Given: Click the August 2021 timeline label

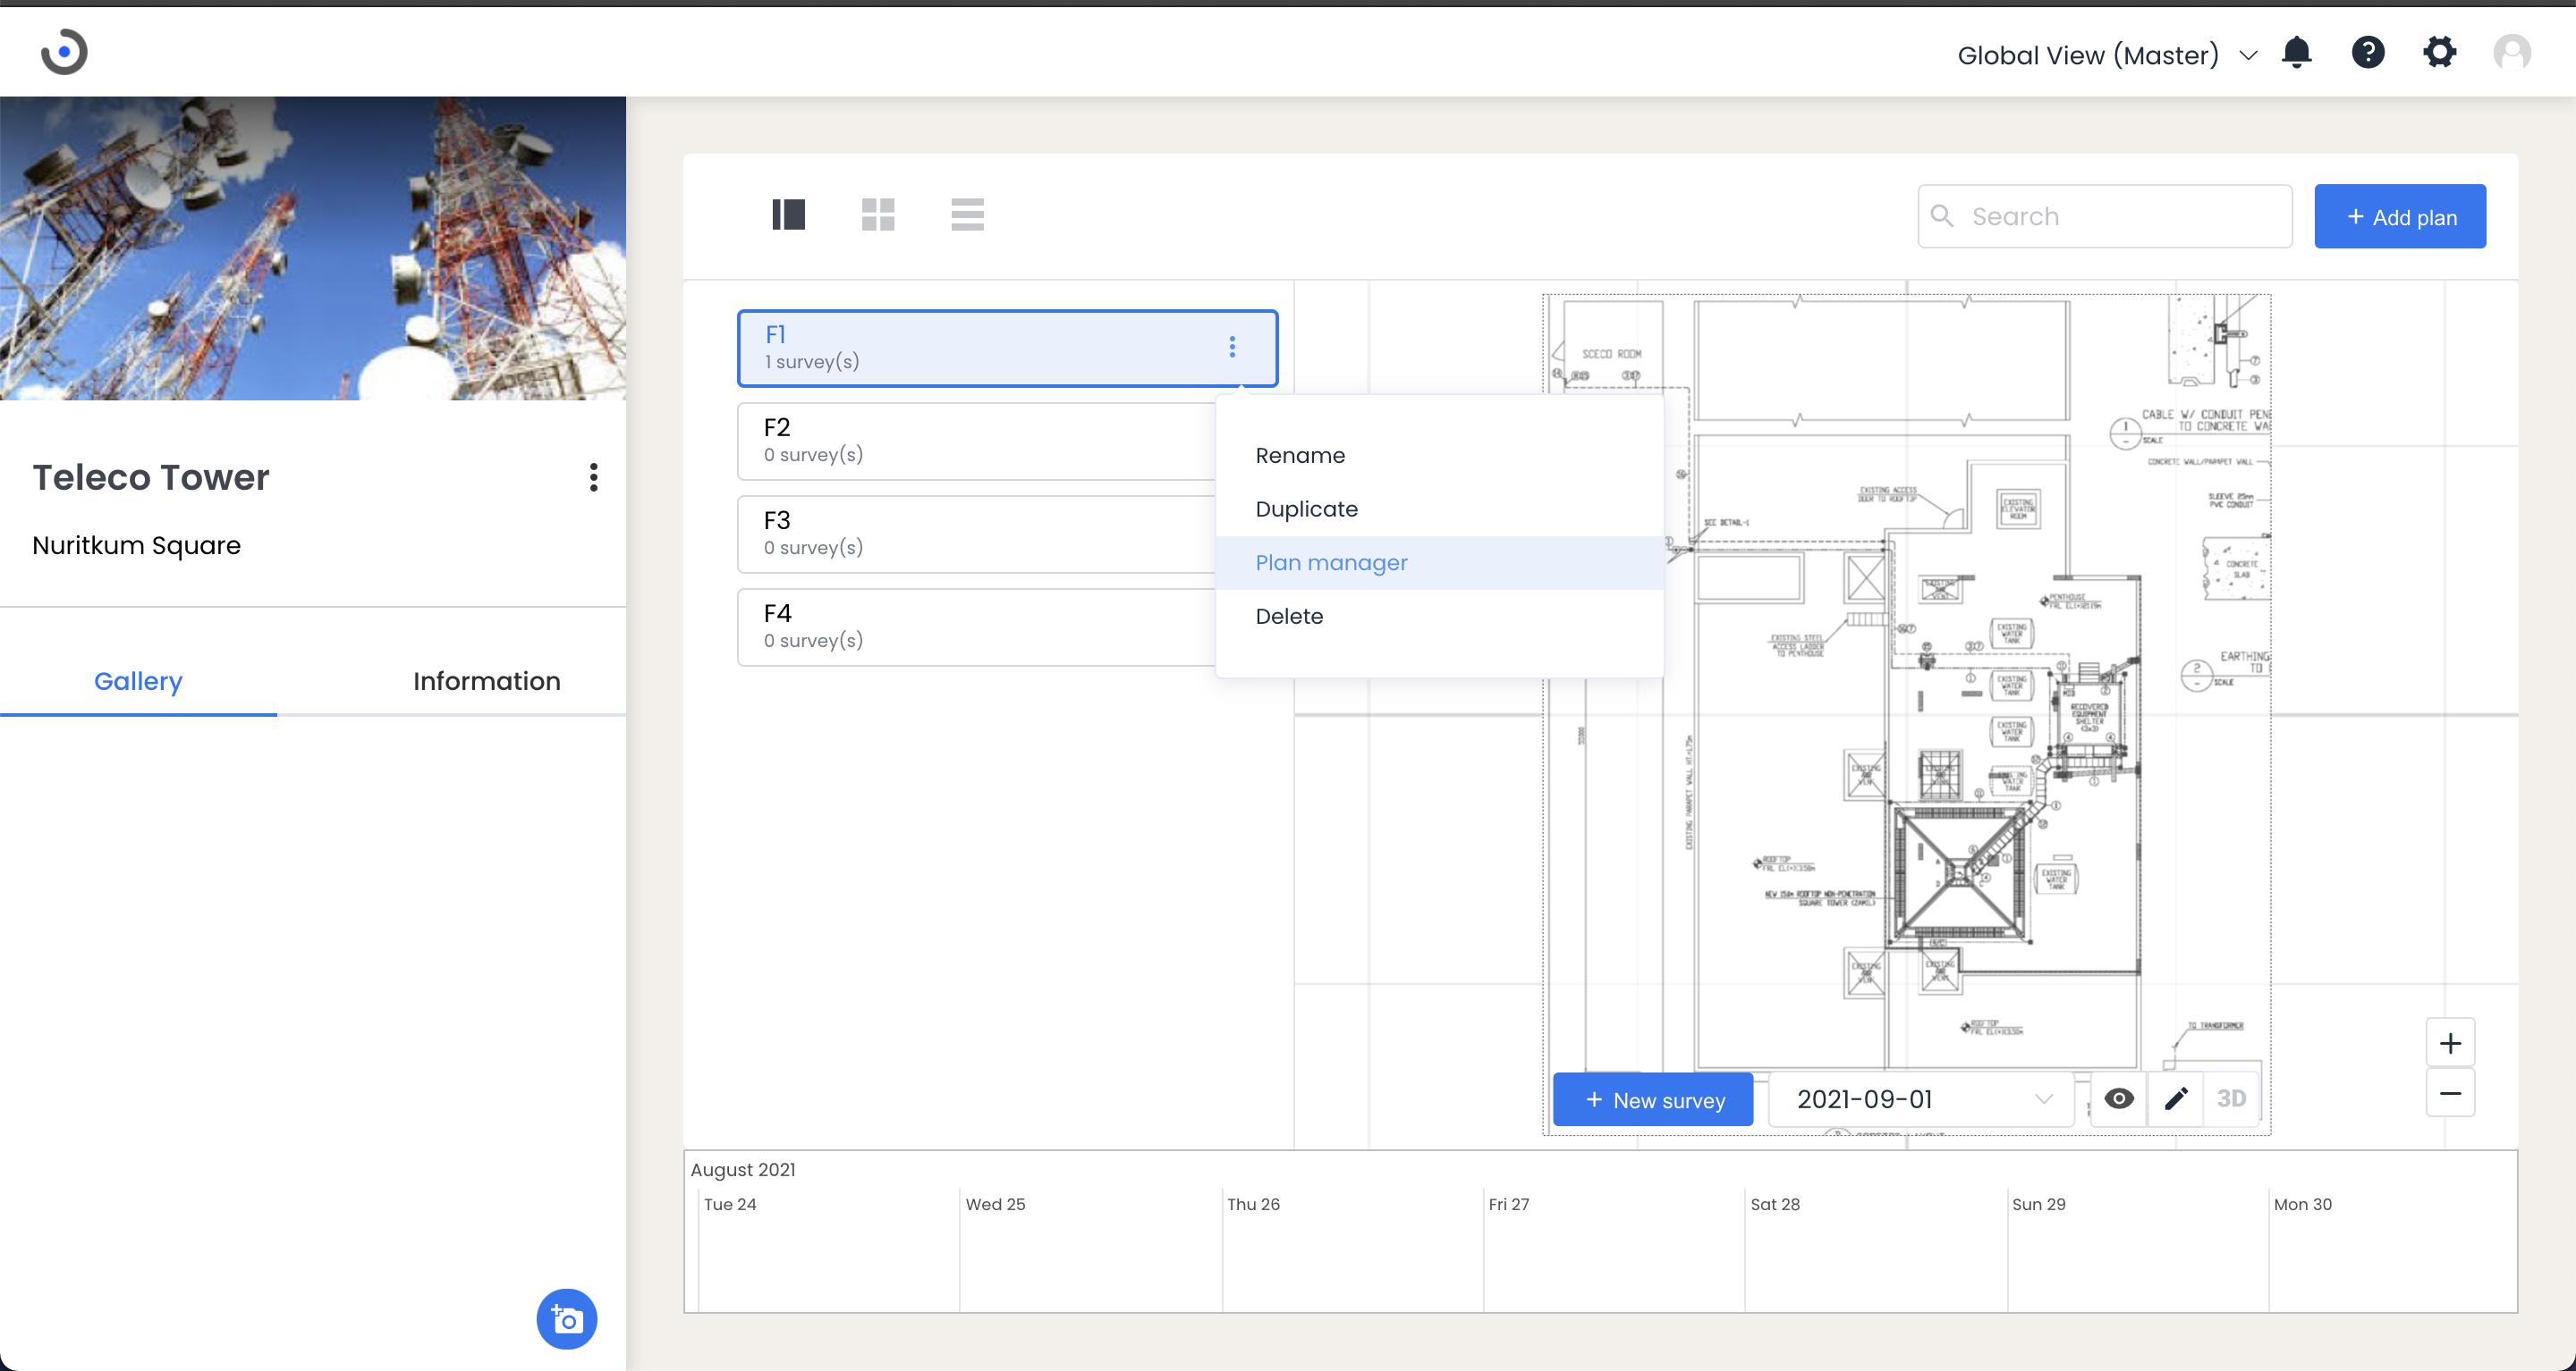Looking at the screenshot, I should click(743, 1169).
